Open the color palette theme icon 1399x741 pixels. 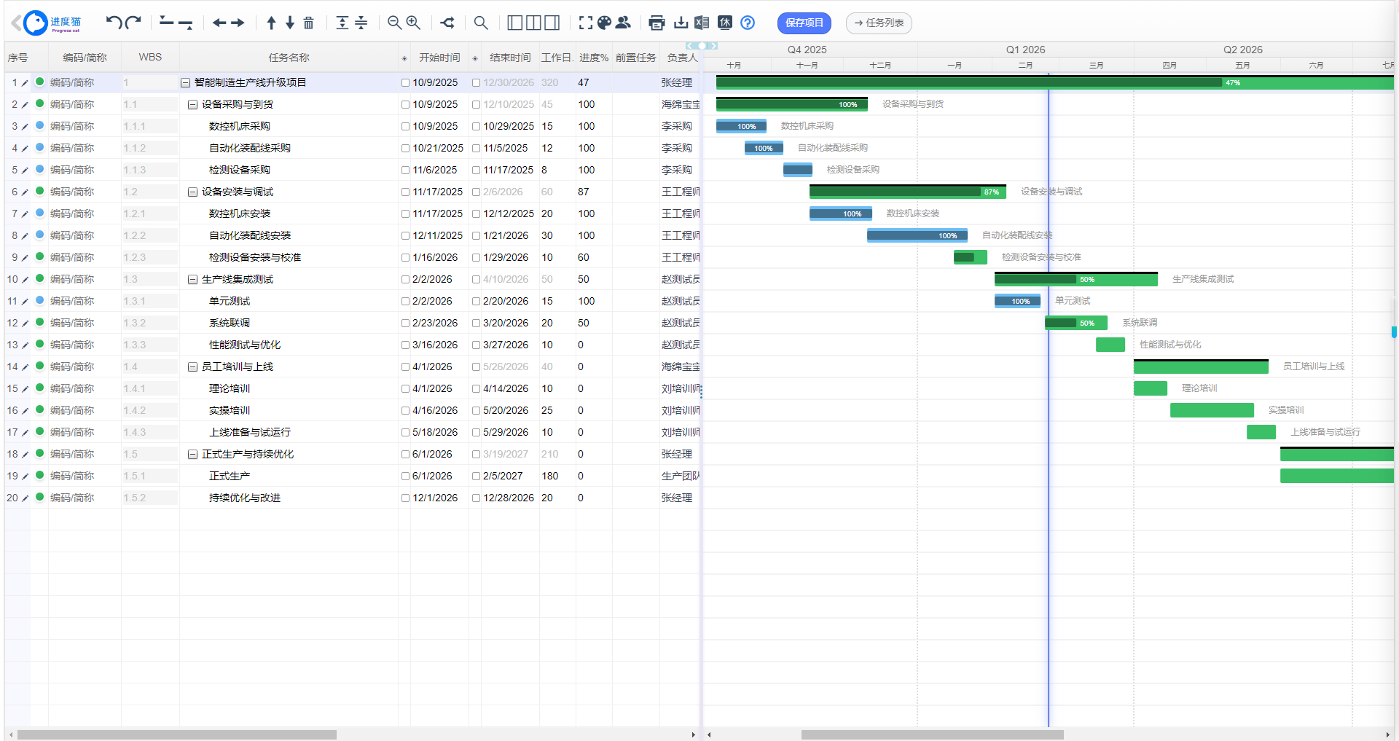[604, 23]
